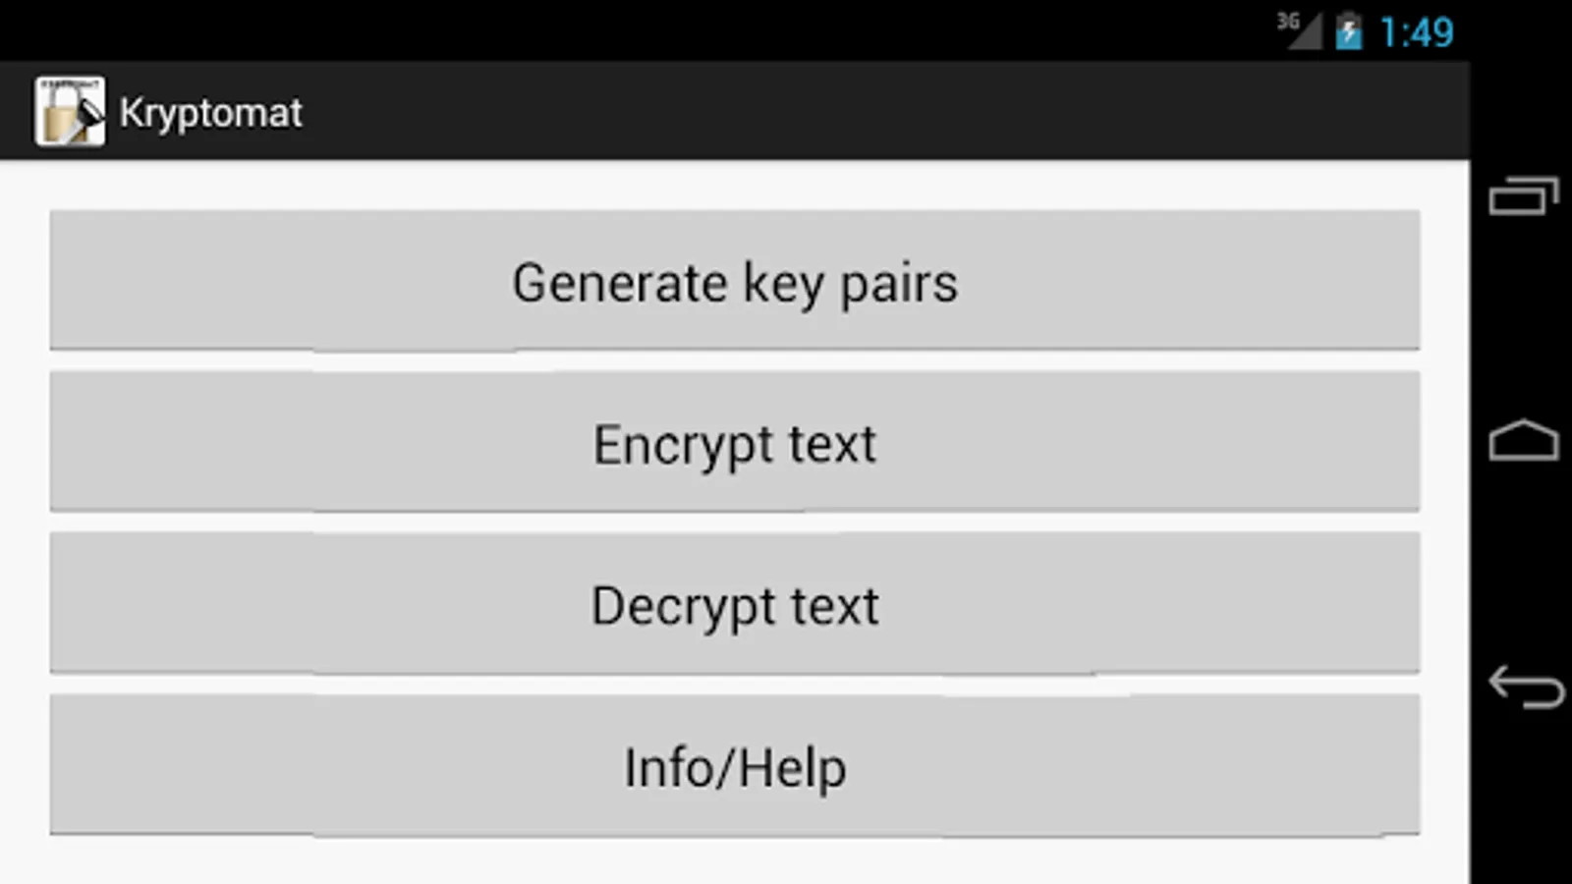Viewport: 1572px width, 884px height.
Task: Open the Recent apps overview icon
Action: 1523,196
